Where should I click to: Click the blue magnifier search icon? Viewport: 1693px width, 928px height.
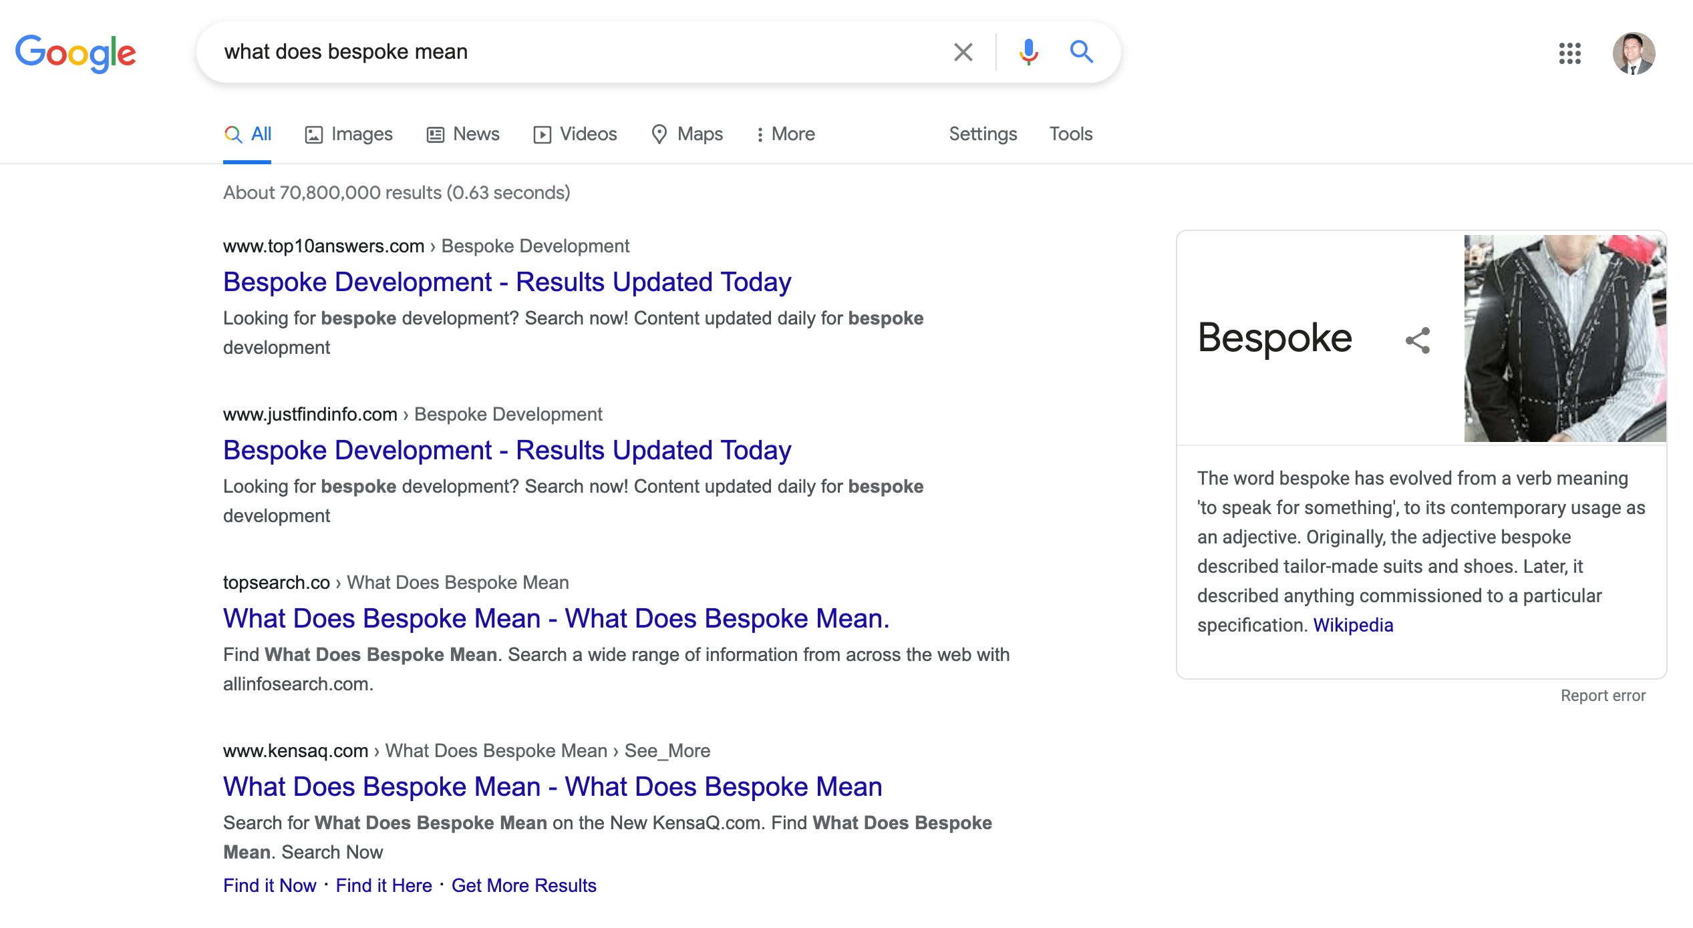point(1081,52)
